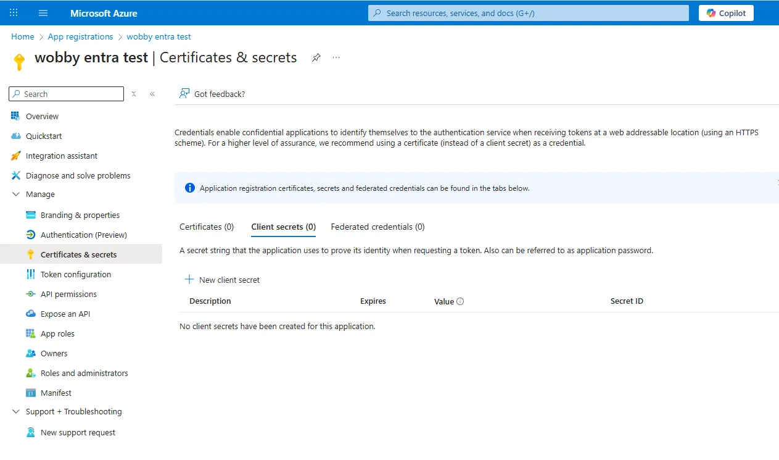Collapse the sidebar with double chevron
This screenshot has width=779, height=460.
coord(152,94)
